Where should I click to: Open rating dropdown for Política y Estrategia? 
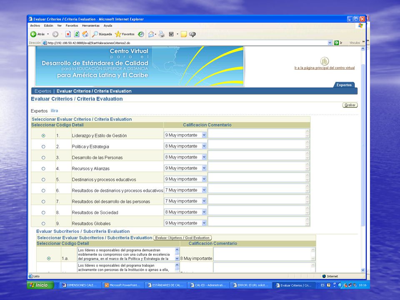[x=185, y=146]
